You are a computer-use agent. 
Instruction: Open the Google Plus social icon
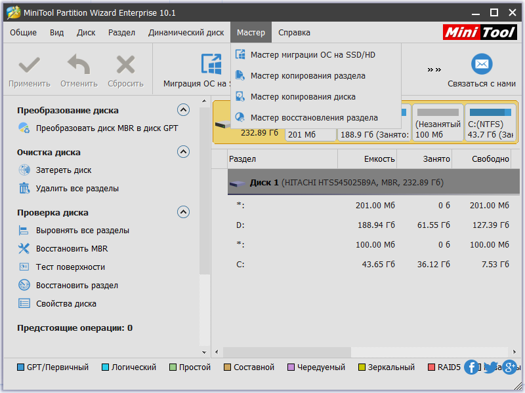click(x=509, y=367)
